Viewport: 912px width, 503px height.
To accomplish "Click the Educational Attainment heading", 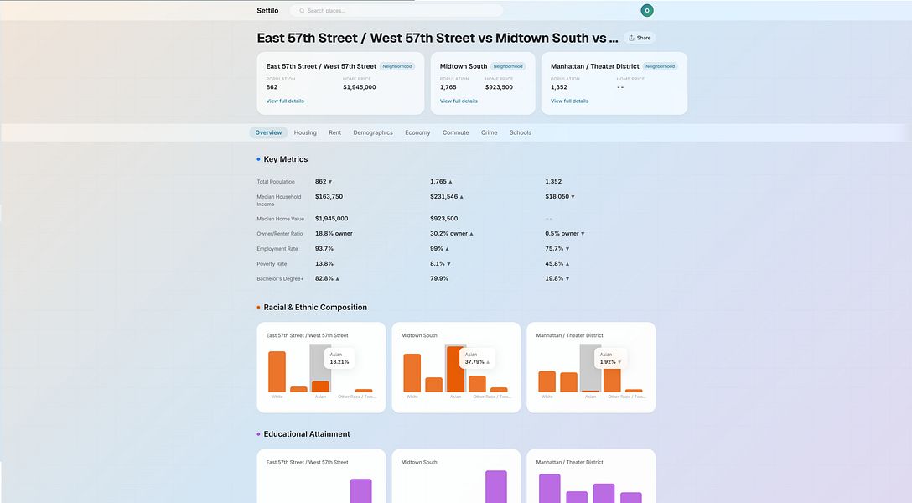I will 307,434.
